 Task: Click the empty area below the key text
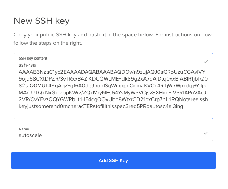(x=113, y=114)
